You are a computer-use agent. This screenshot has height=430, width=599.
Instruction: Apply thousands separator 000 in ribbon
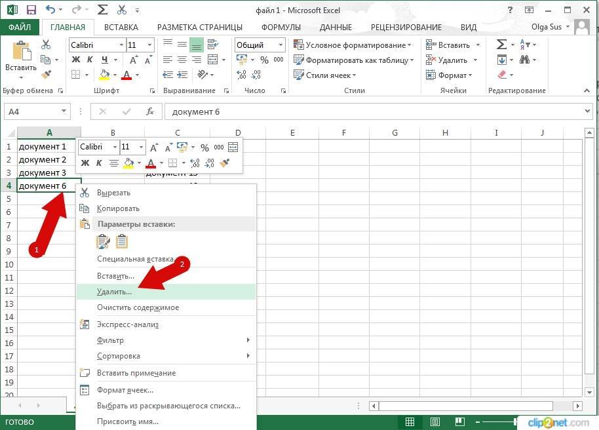[x=279, y=60]
